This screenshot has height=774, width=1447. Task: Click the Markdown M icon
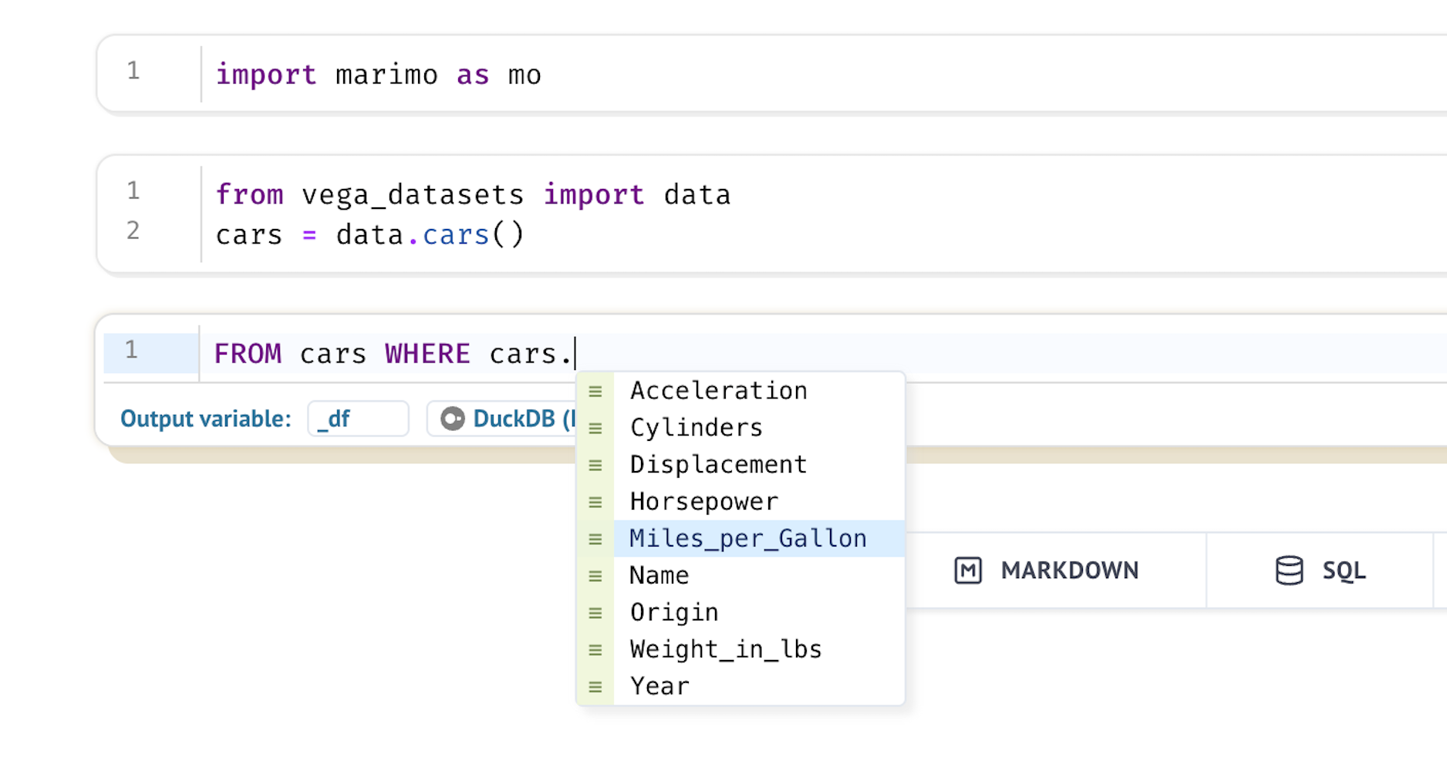[x=968, y=570]
